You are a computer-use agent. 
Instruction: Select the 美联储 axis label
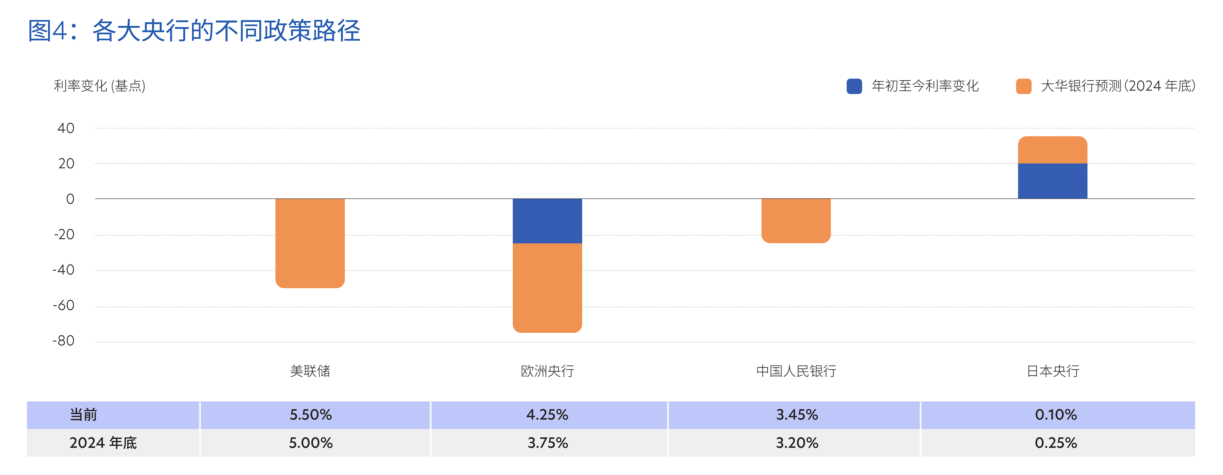pos(310,371)
